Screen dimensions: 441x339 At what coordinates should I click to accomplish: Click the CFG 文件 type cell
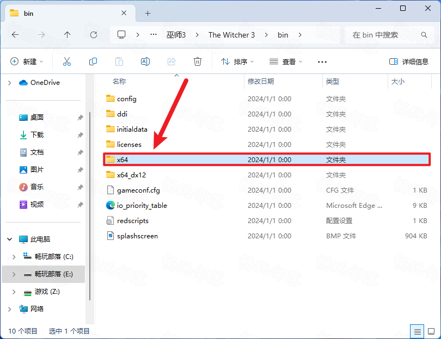340,190
